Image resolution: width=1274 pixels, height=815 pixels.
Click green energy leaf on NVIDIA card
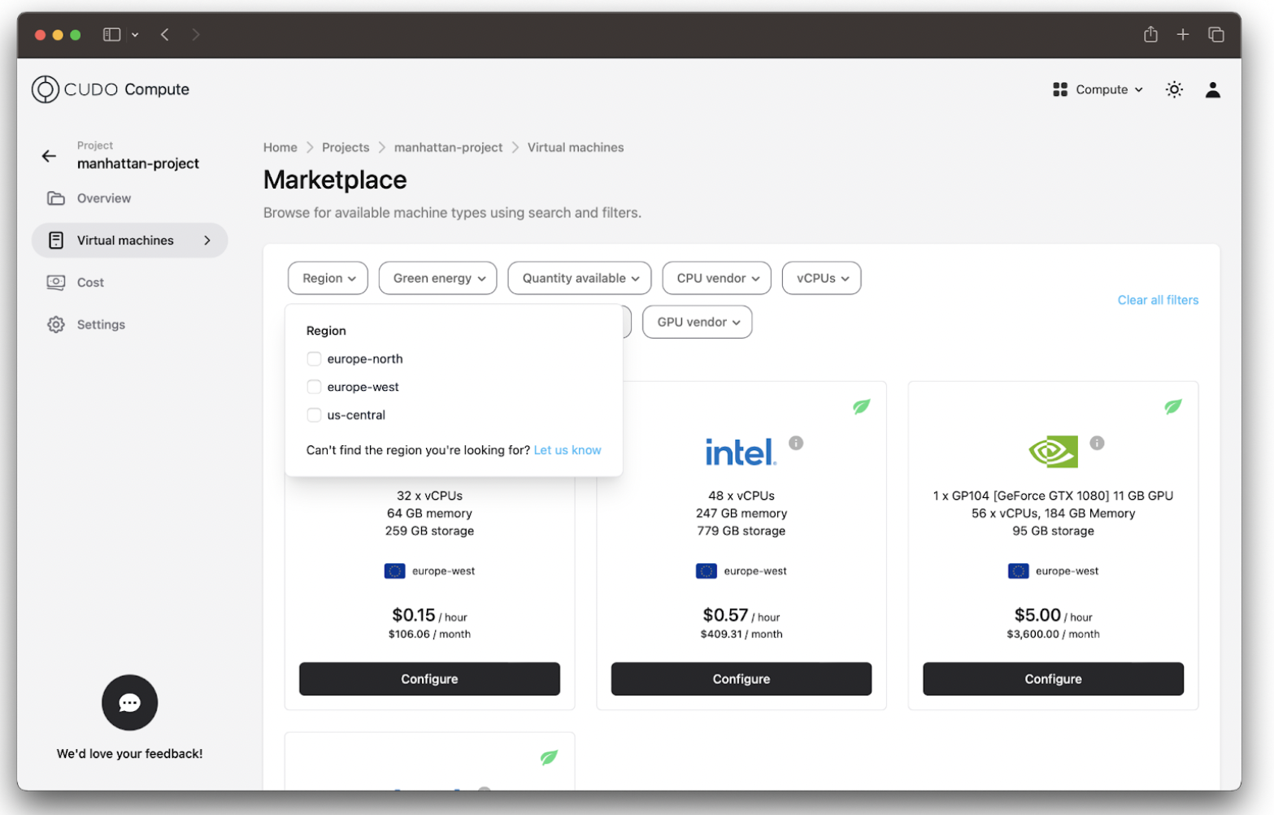(x=1172, y=406)
